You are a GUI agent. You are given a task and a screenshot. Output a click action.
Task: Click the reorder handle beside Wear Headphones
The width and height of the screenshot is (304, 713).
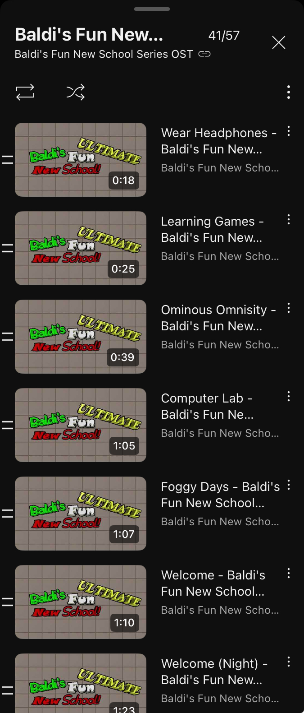(8, 160)
